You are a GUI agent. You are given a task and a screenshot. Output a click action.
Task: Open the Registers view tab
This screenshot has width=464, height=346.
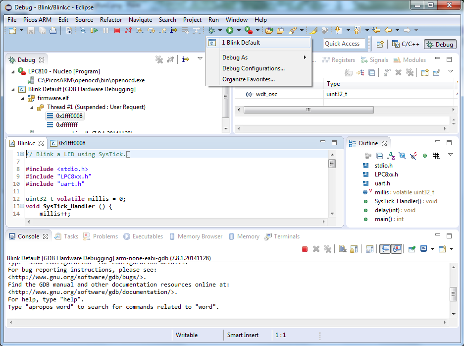click(x=338, y=60)
